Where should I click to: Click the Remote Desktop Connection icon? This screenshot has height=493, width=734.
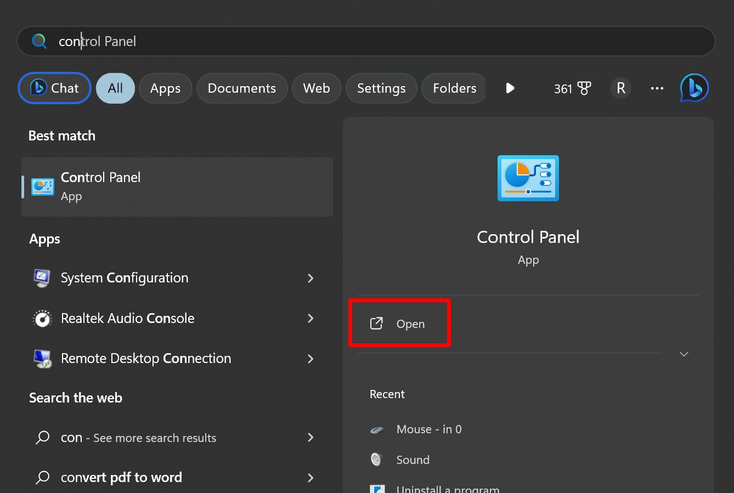[x=42, y=359]
